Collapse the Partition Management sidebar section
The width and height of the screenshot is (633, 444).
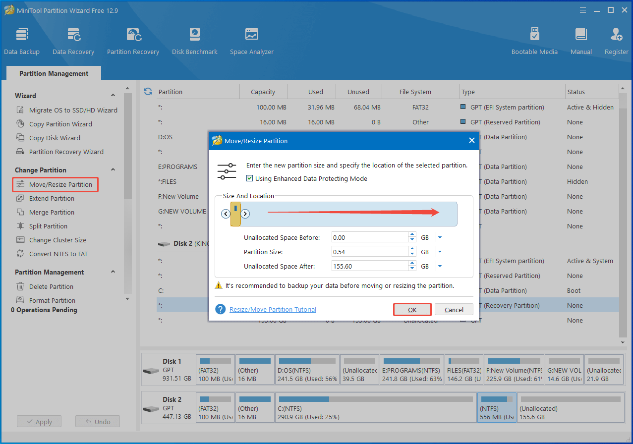pos(113,272)
